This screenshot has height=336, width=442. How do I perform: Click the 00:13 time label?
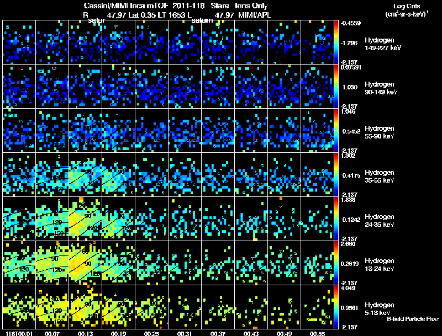(x=85, y=333)
